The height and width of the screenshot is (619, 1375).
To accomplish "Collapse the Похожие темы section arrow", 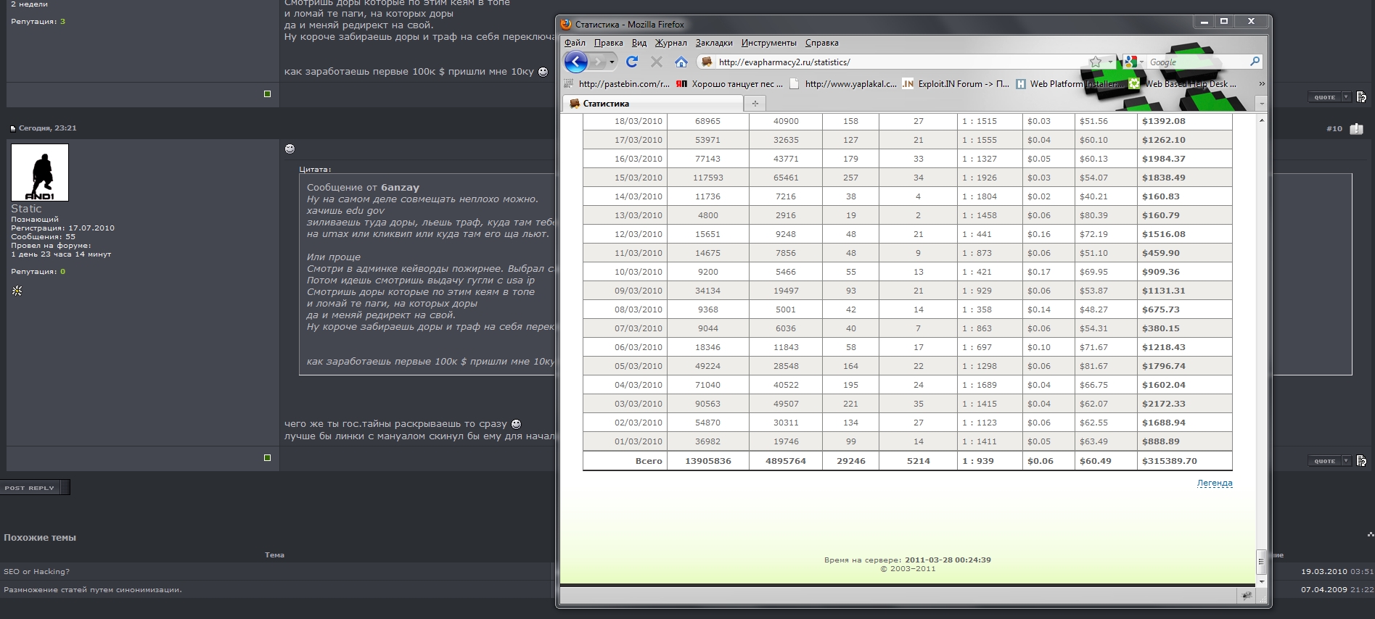I will tap(1370, 535).
